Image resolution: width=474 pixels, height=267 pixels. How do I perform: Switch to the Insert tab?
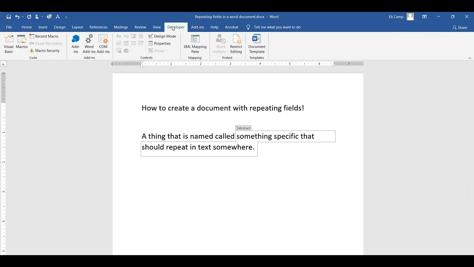click(43, 27)
